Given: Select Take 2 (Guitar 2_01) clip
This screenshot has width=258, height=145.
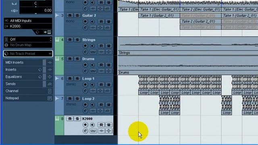Looking at the screenshot, I should pyautogui.click(x=201, y=21).
